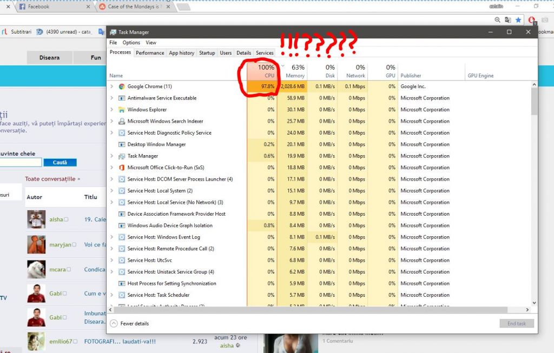Click the Task Manager vertical scrollbar thumb
554x353 pixels.
(x=534, y=101)
